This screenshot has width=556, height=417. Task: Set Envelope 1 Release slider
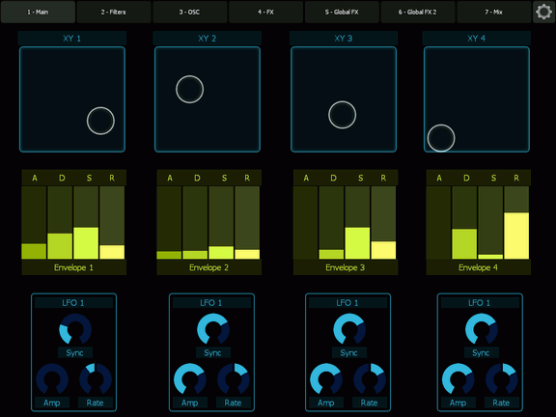pyautogui.click(x=112, y=223)
